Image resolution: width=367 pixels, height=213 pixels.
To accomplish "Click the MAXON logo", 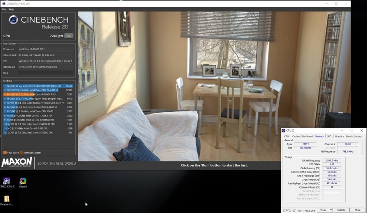I will [x=16, y=162].
